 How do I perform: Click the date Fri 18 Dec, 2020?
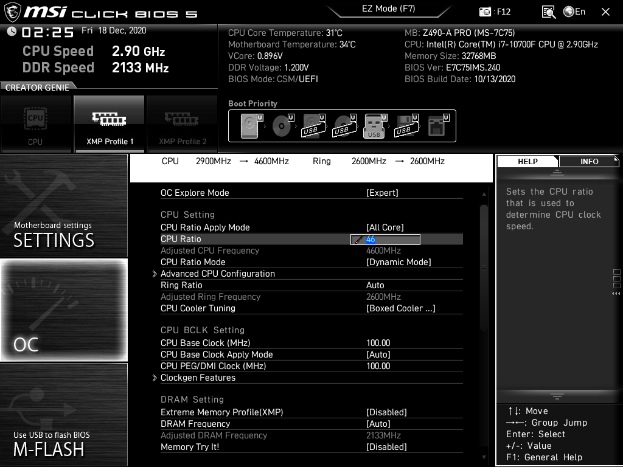click(x=114, y=30)
